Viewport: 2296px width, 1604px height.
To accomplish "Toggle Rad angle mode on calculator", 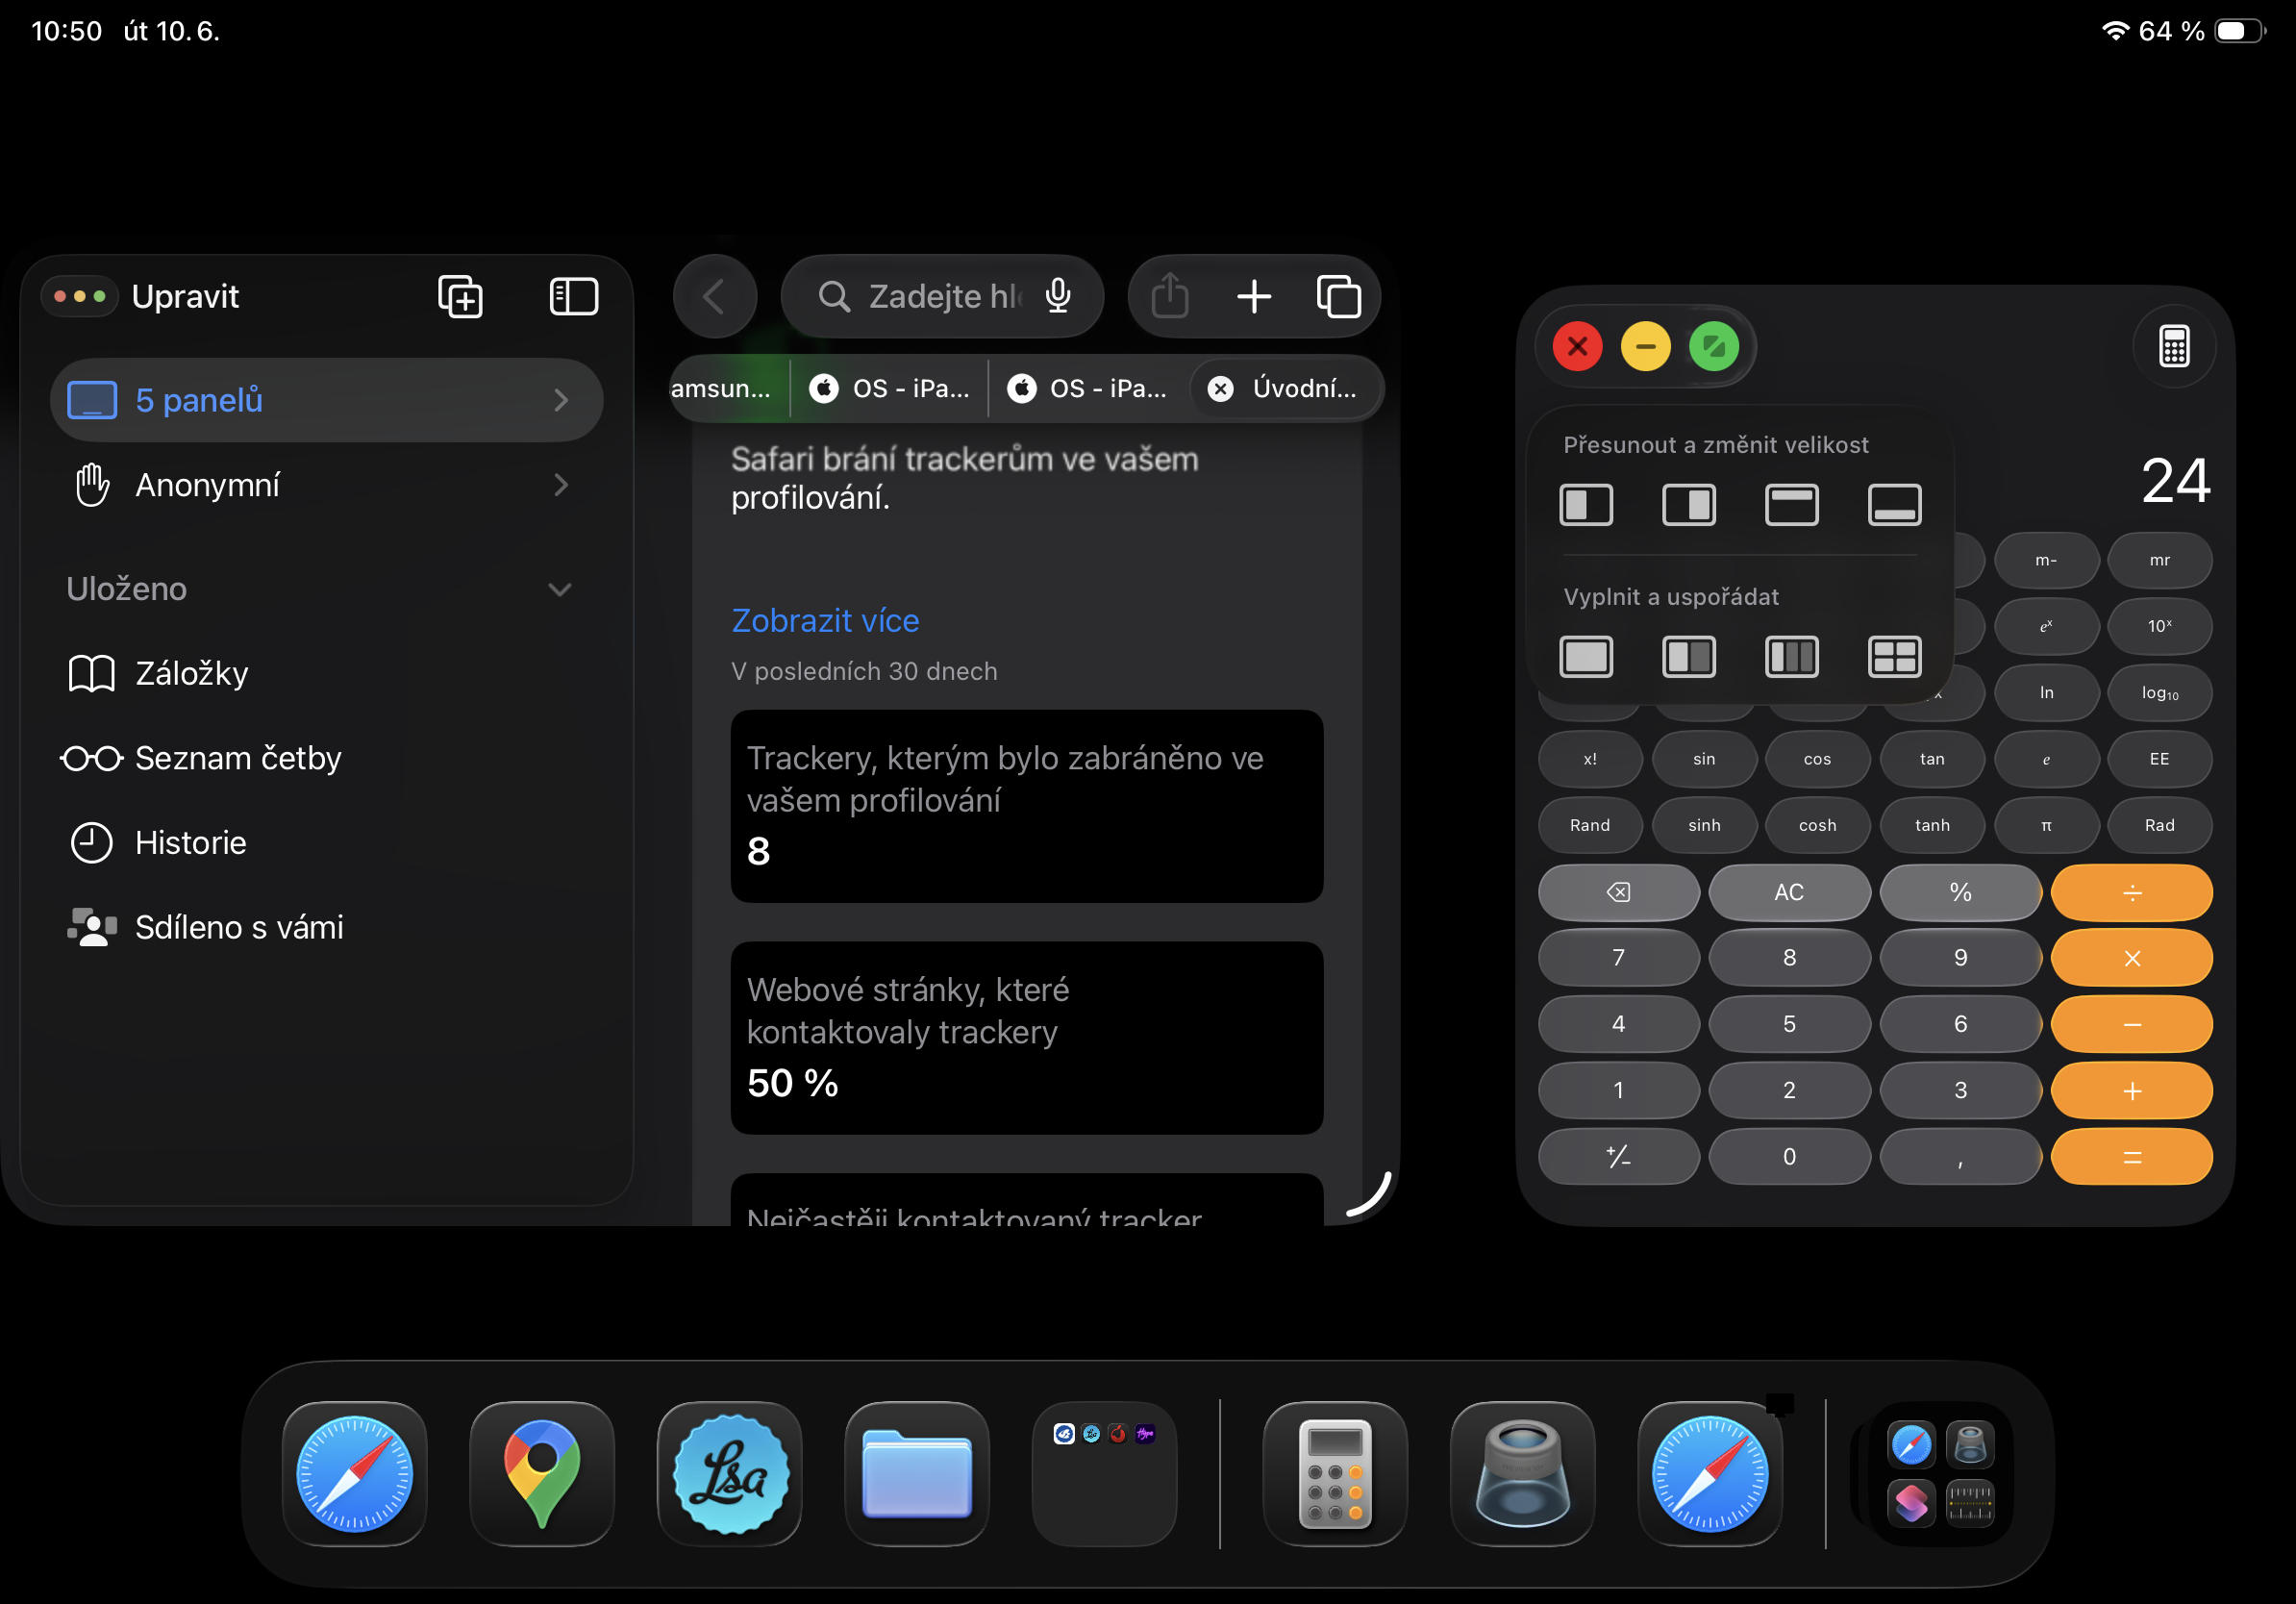I will 2159,825.
